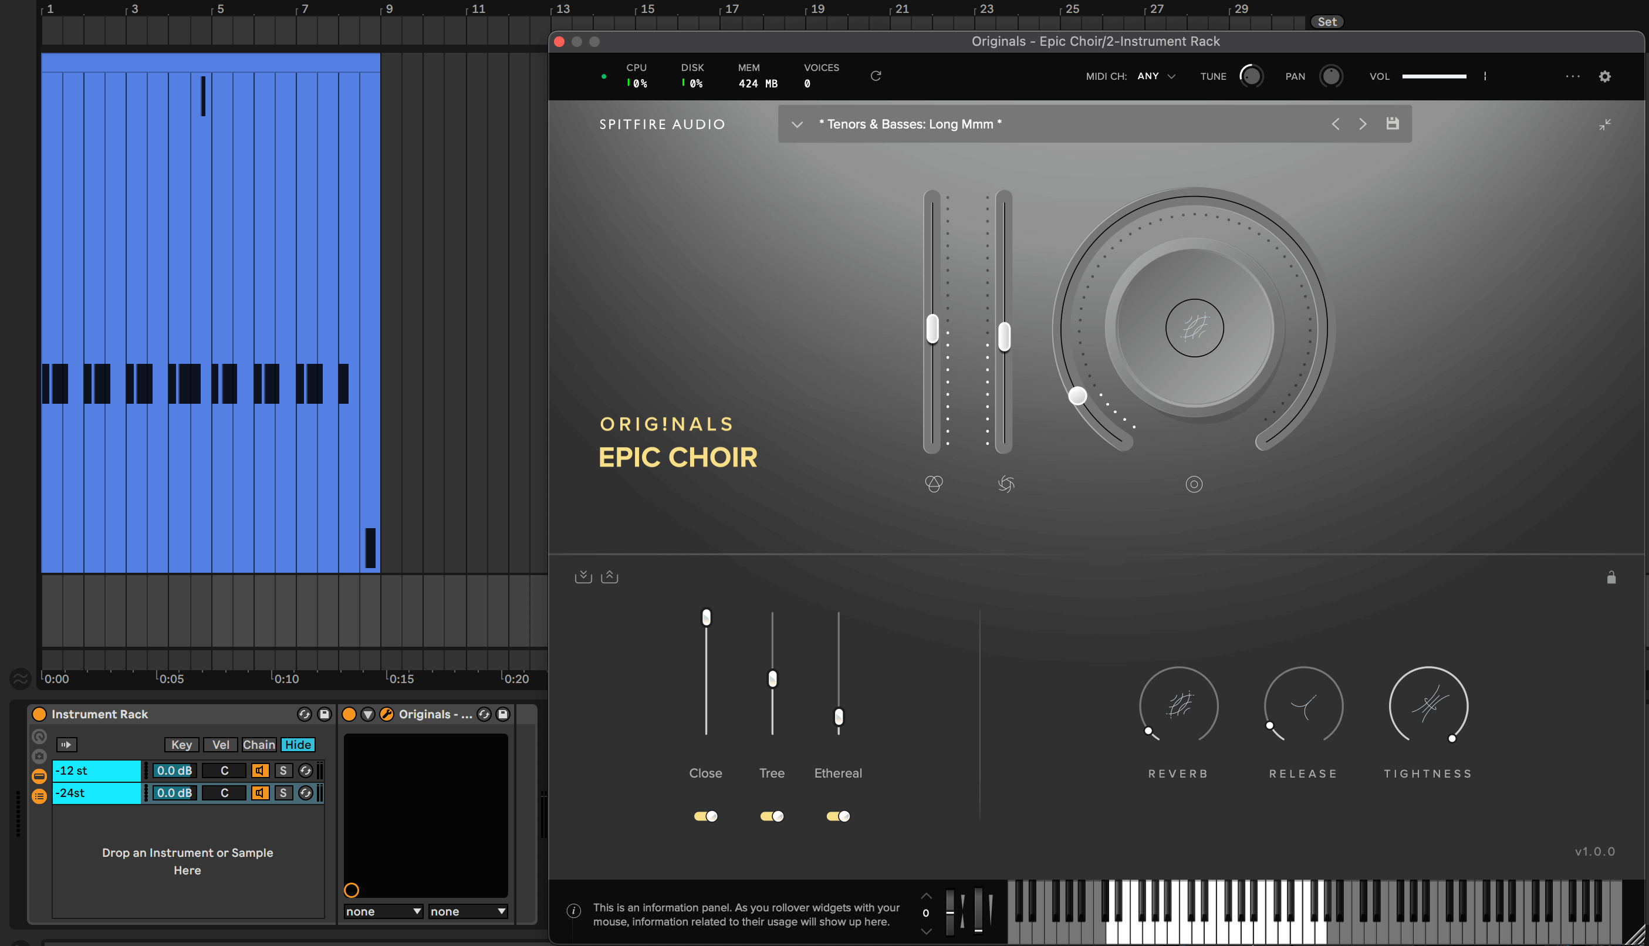
Task: Click the refresh icon next to VOICES
Action: click(875, 76)
